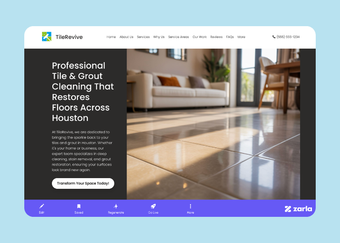View the Reviews section link
This screenshot has width=340, height=243.
pos(216,37)
